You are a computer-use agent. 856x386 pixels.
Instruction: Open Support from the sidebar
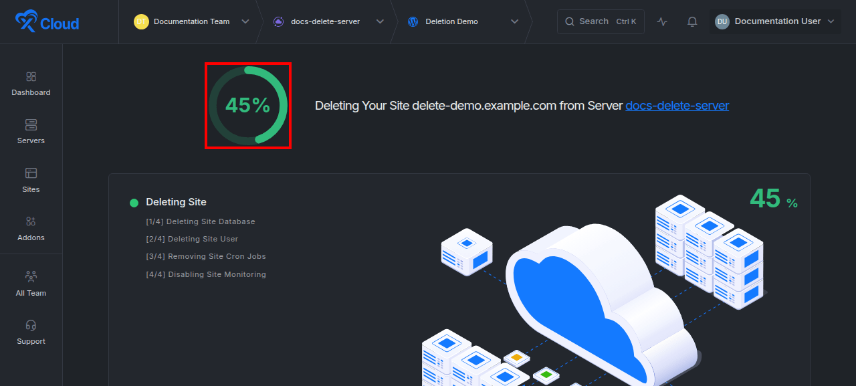point(31,332)
